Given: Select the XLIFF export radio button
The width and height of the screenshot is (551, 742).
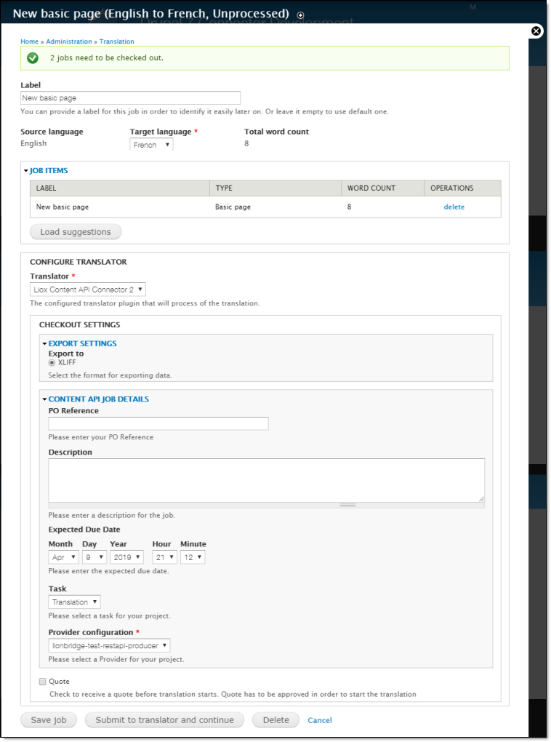Looking at the screenshot, I should pos(52,362).
